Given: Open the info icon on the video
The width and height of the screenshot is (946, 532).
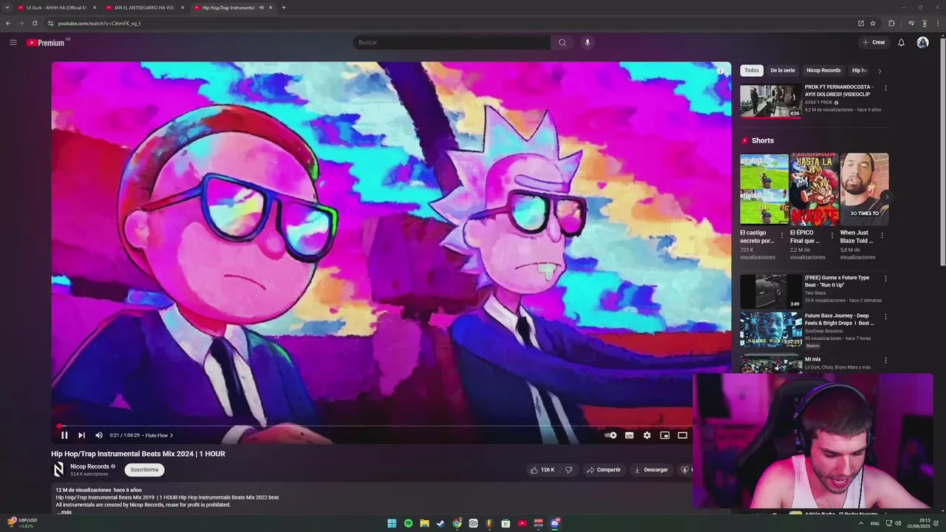Looking at the screenshot, I should point(720,71).
